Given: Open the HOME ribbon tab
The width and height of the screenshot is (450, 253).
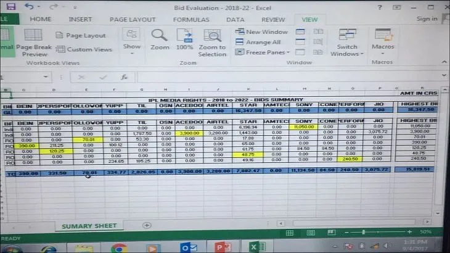Looking at the screenshot, I should (x=41, y=19).
